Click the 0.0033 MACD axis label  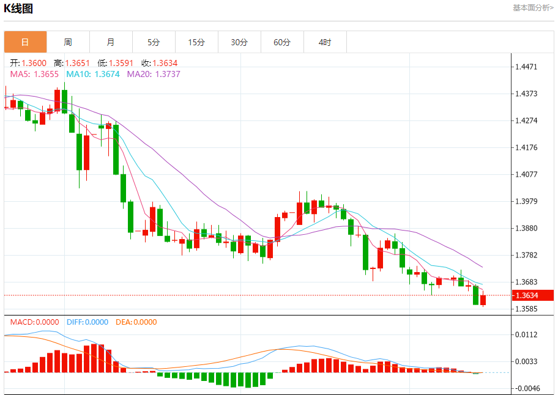[x=526, y=361]
